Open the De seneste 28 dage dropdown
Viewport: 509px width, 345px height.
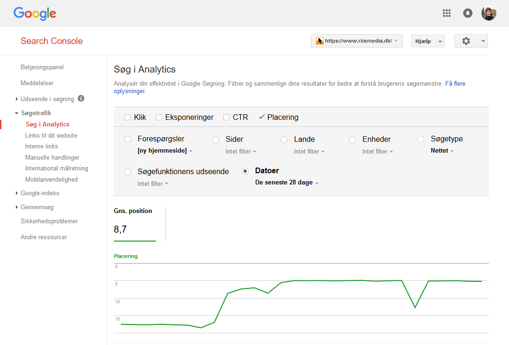[287, 183]
